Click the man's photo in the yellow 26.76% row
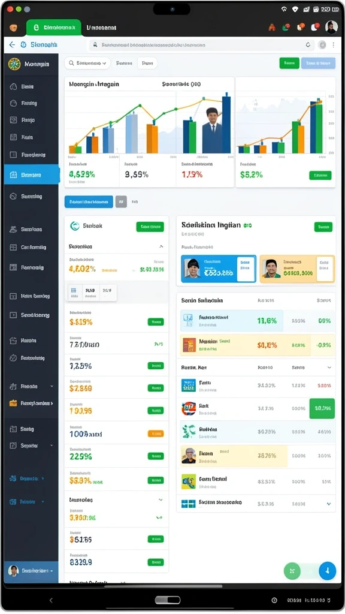 tap(189, 456)
